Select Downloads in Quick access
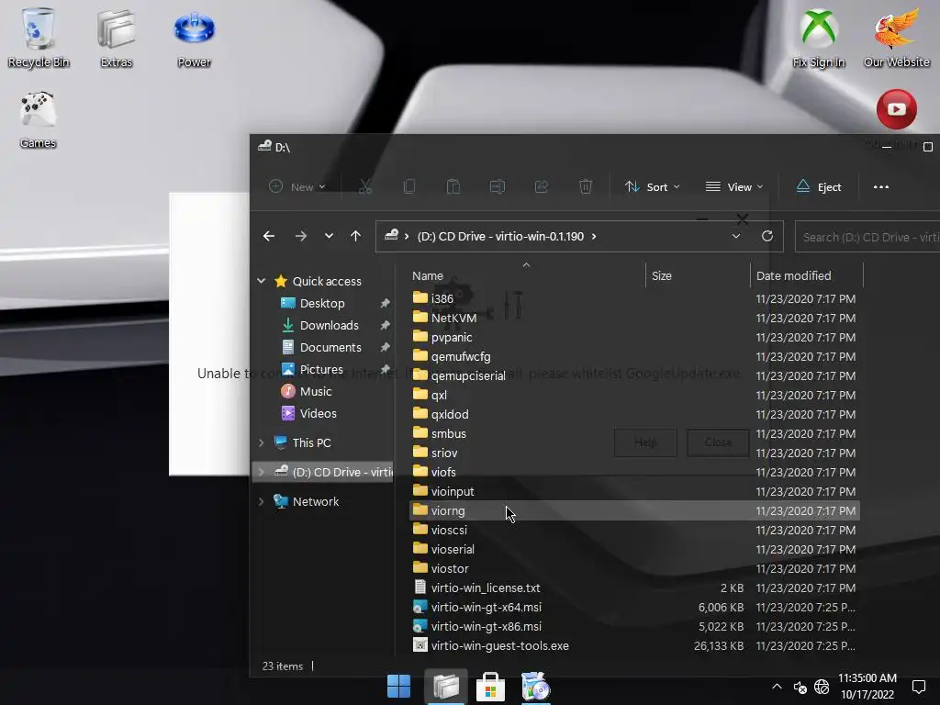This screenshot has height=705, width=940. [330, 326]
